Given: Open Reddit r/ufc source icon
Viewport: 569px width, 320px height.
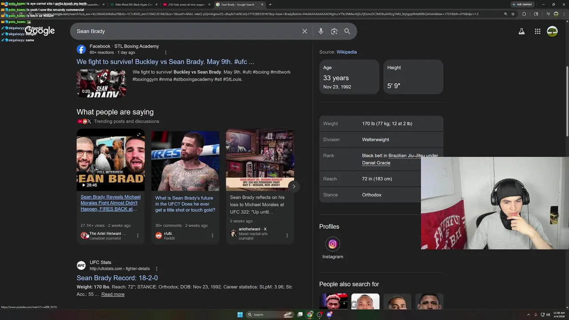Looking at the screenshot, I should (159, 236).
